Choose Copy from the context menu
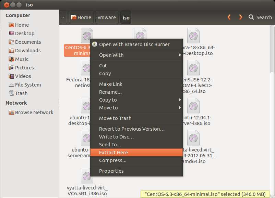Viewport: 275px width, 198px height. 136,74
